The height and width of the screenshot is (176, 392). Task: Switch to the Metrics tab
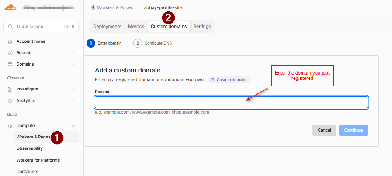[136, 27]
